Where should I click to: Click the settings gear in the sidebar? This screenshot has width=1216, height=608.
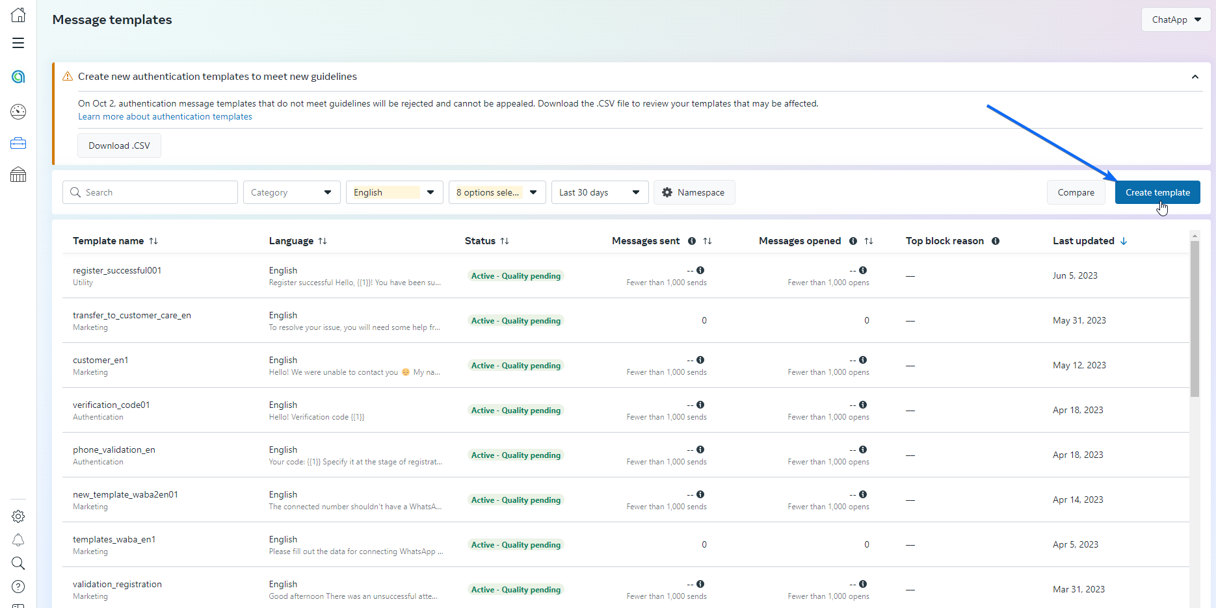click(x=18, y=516)
